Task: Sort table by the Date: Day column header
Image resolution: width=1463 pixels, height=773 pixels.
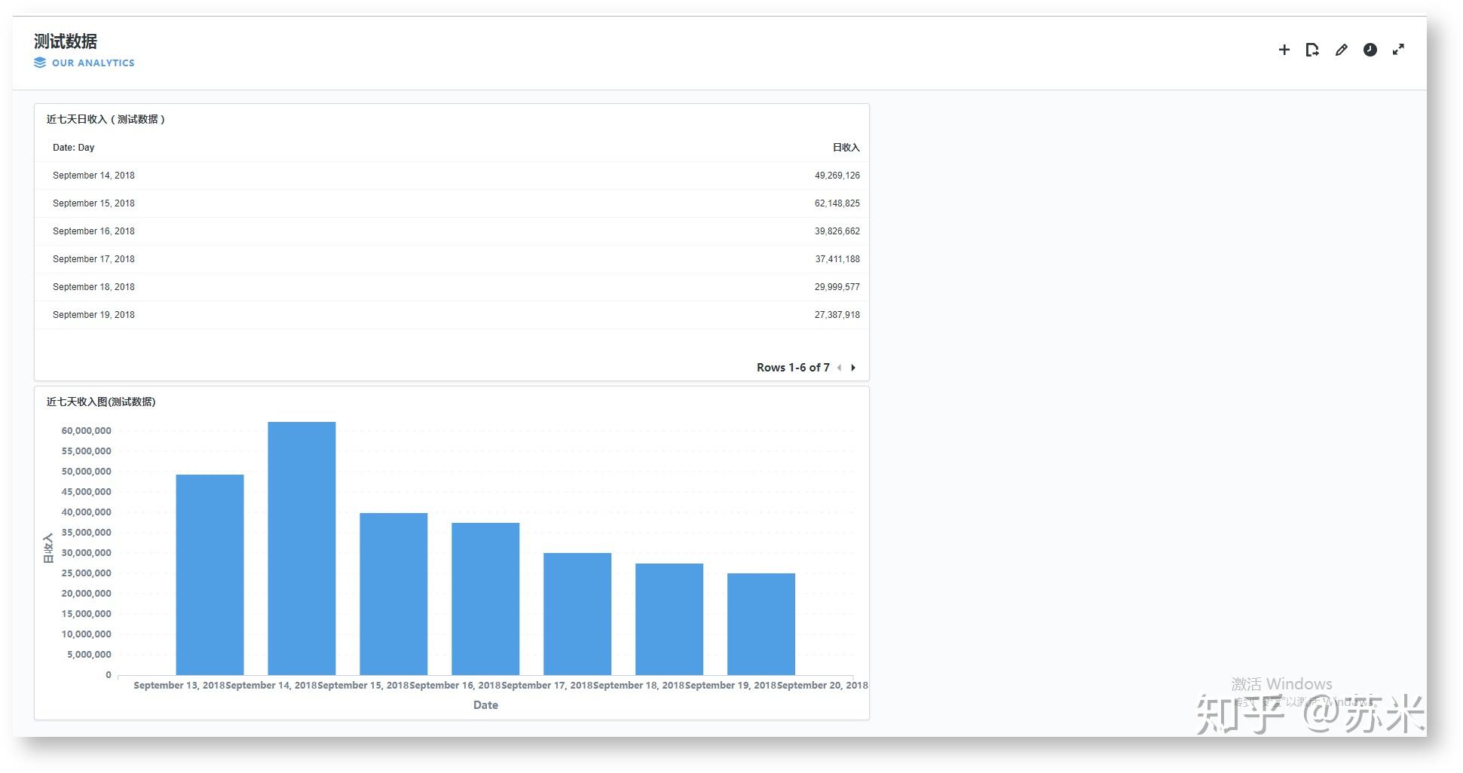Action: [x=73, y=148]
